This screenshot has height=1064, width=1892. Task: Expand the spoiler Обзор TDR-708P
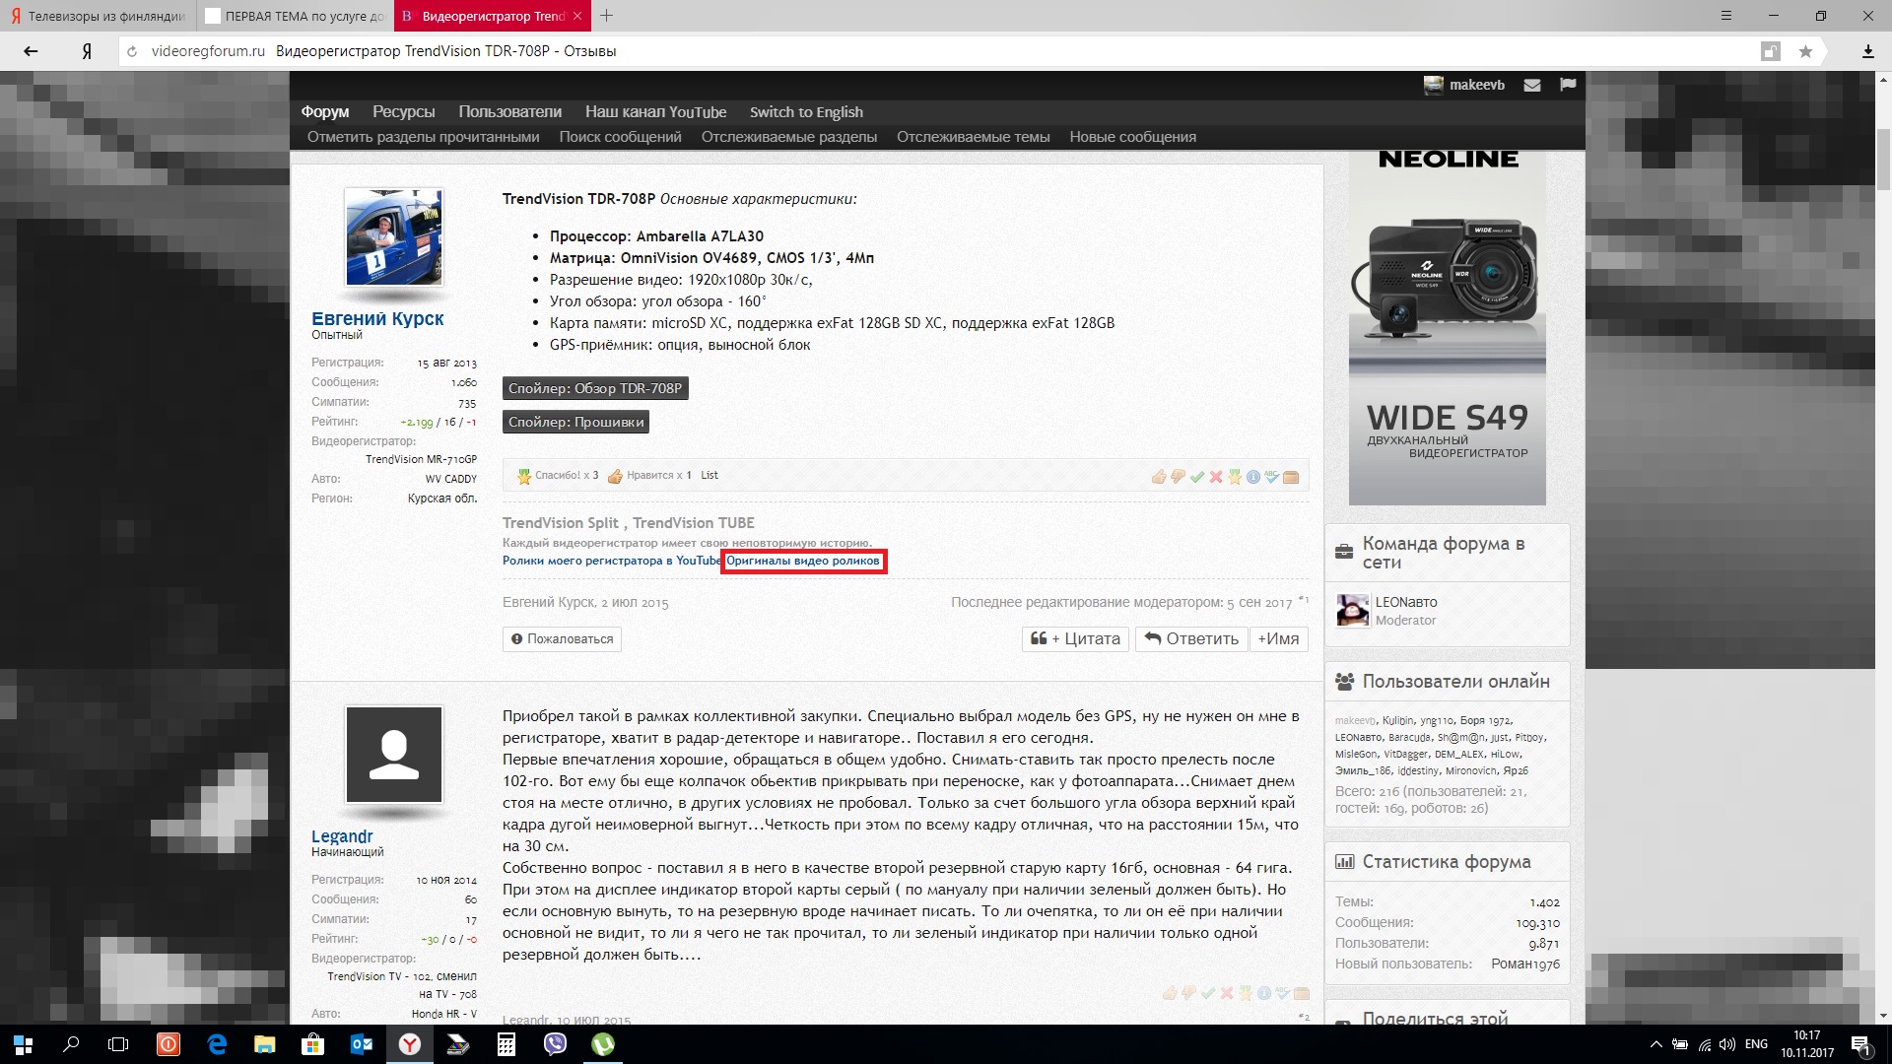(595, 388)
